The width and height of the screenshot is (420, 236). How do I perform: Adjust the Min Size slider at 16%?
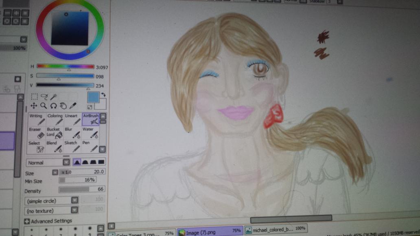click(x=78, y=180)
